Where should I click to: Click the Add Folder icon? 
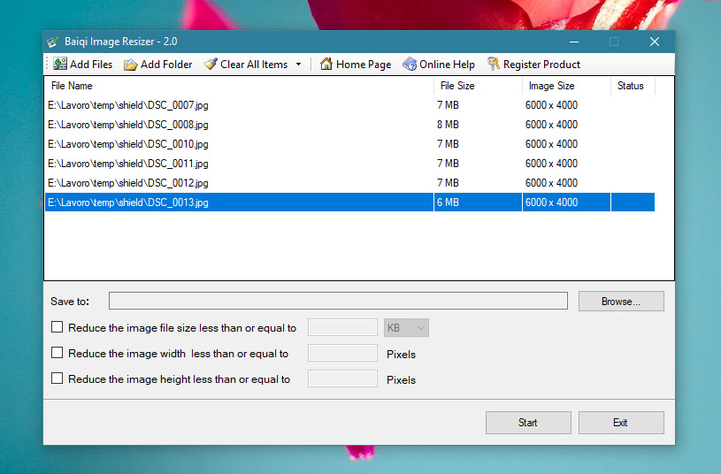click(x=130, y=65)
